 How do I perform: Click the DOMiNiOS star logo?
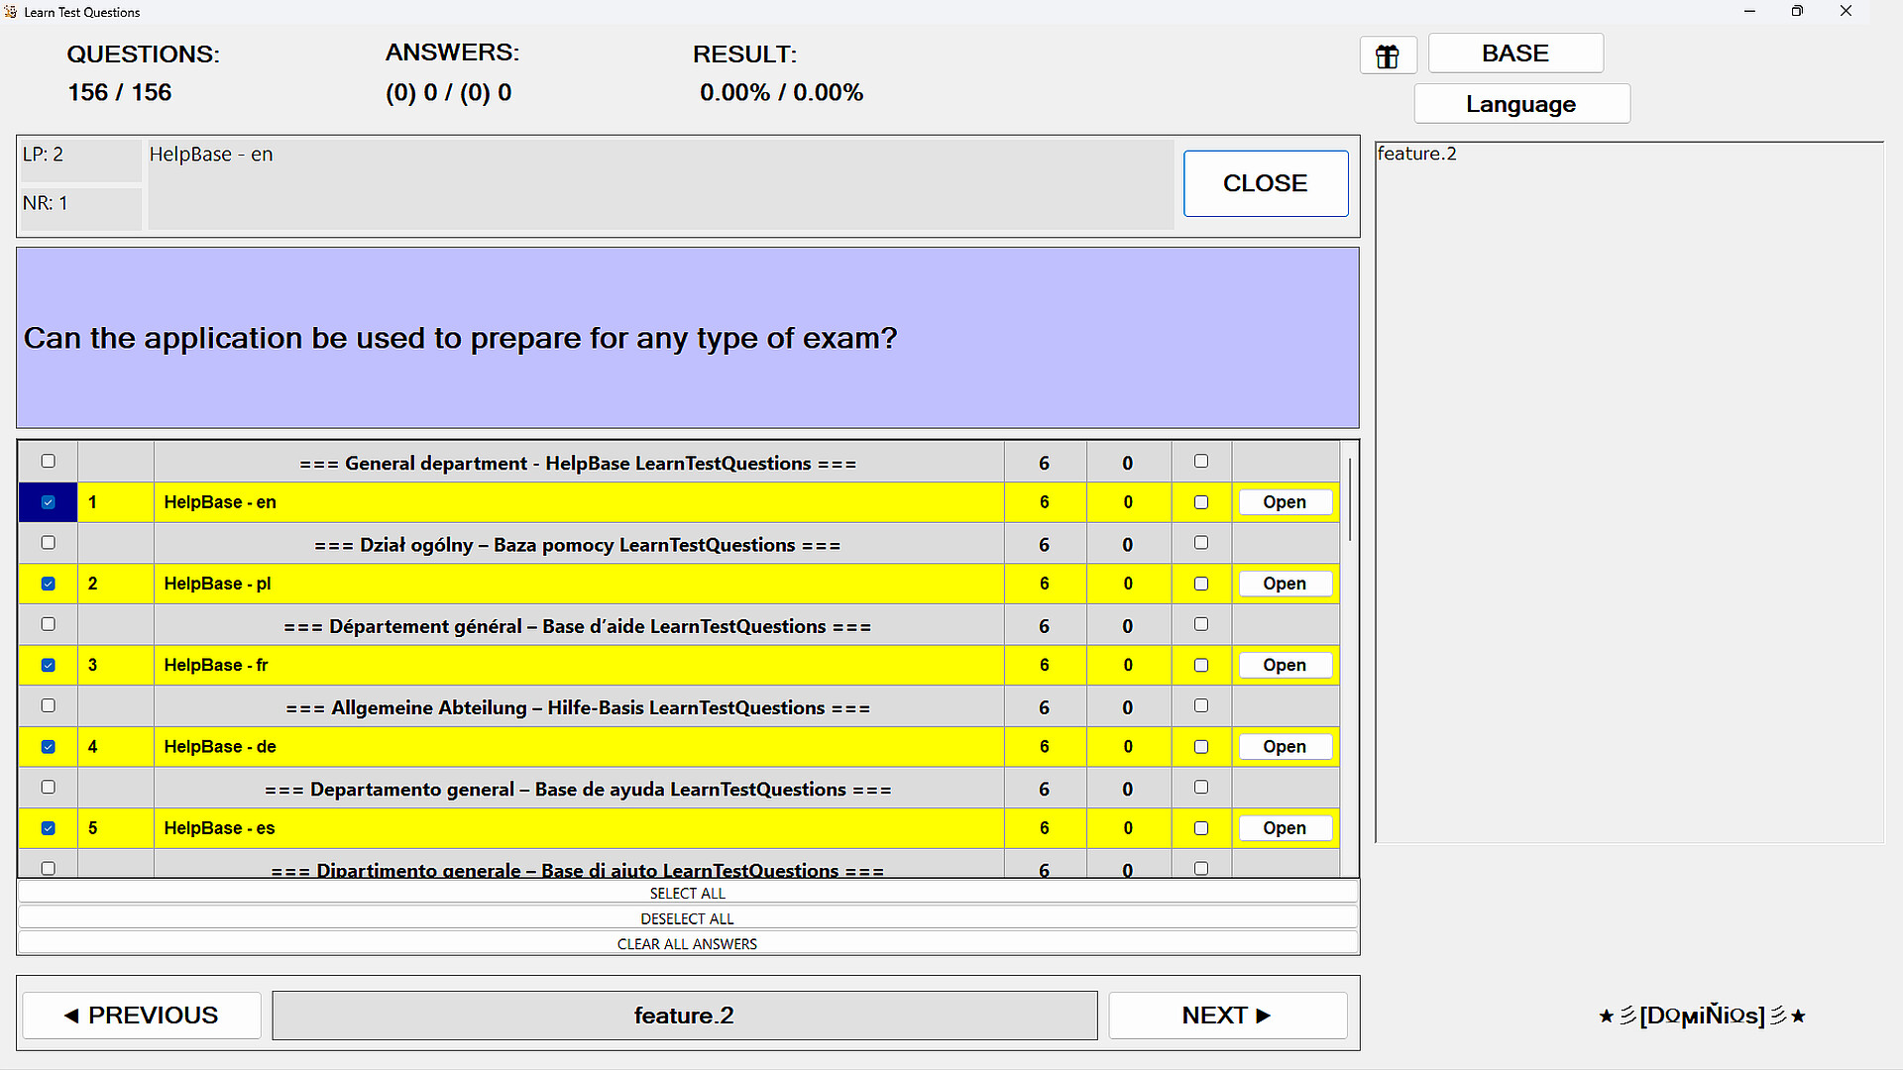(x=1702, y=1016)
